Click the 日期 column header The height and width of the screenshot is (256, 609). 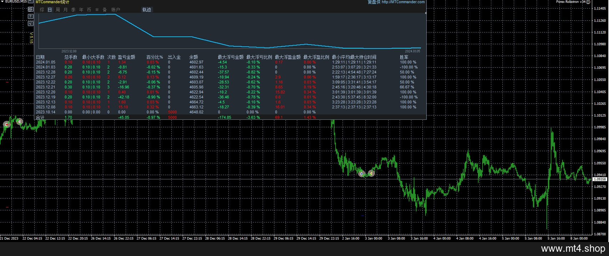point(40,57)
